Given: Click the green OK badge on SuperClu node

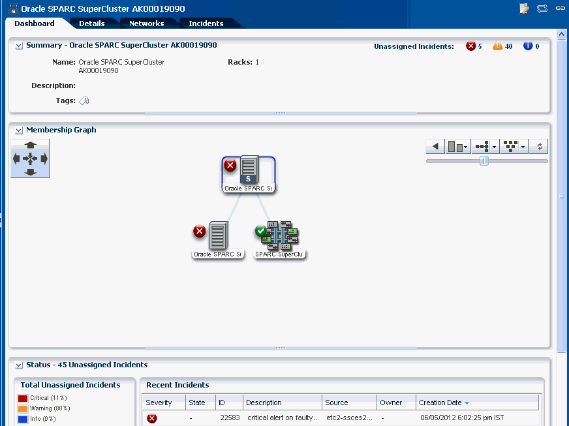Looking at the screenshot, I should pyautogui.click(x=260, y=231).
